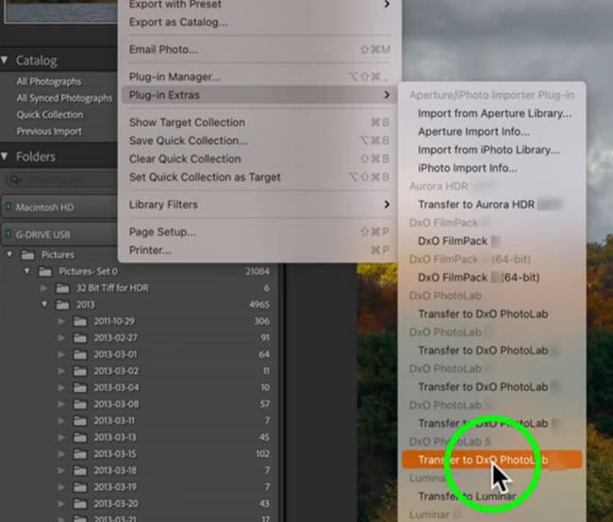Click the 2013-03-08 folder icon
The height and width of the screenshot is (522, 613).
point(80,404)
